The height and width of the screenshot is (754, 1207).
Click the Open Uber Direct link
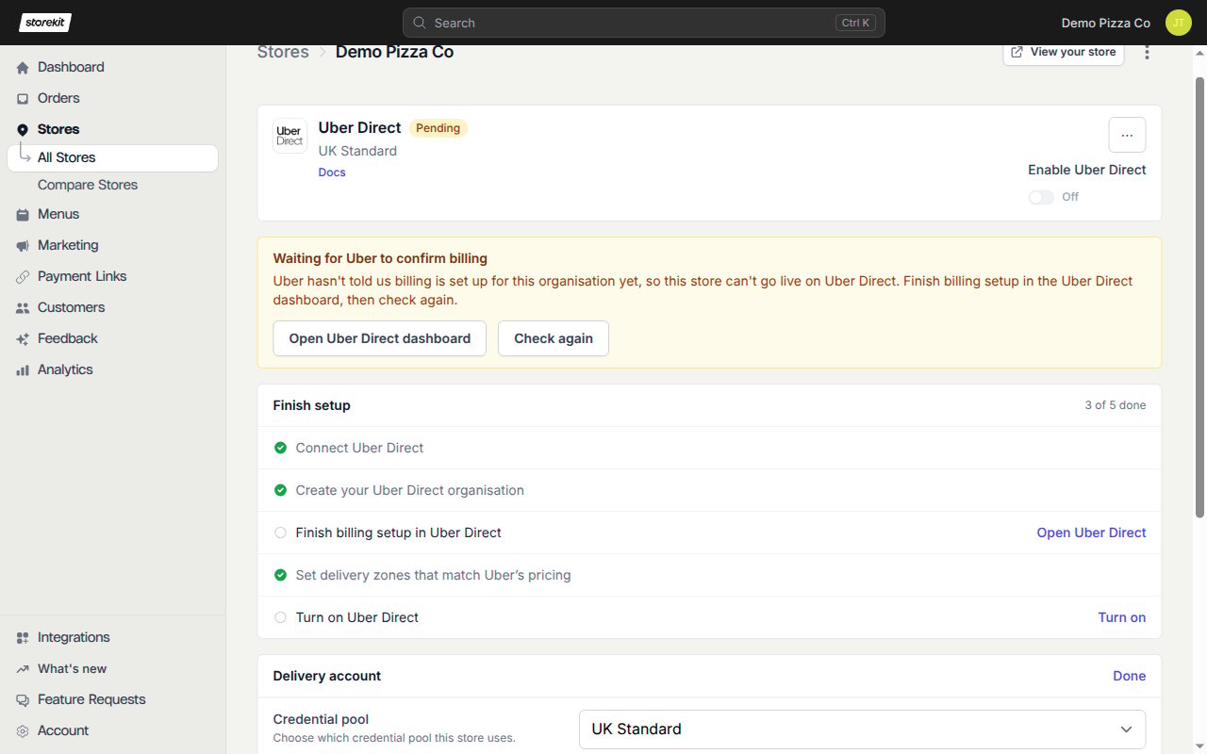point(1091,533)
